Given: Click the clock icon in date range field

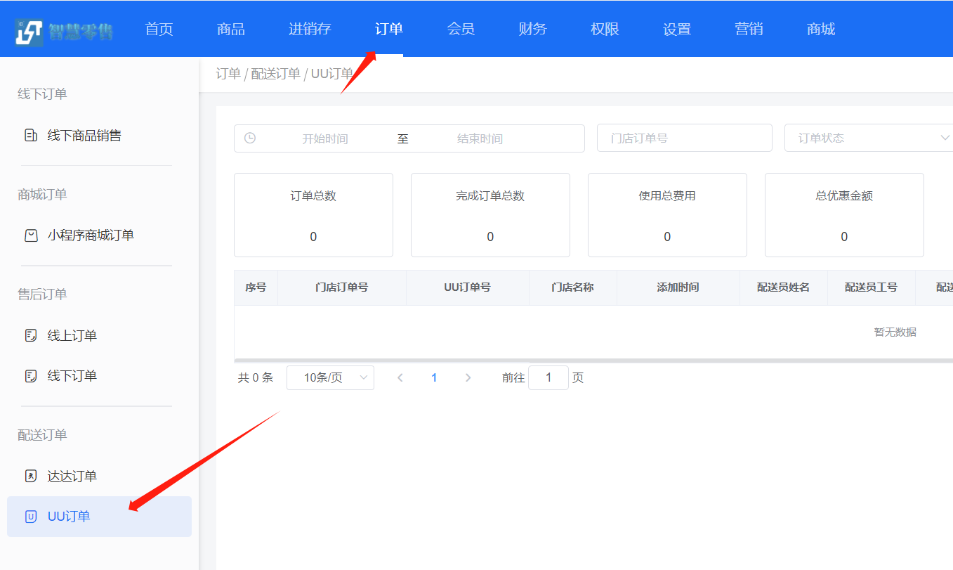Looking at the screenshot, I should (250, 138).
